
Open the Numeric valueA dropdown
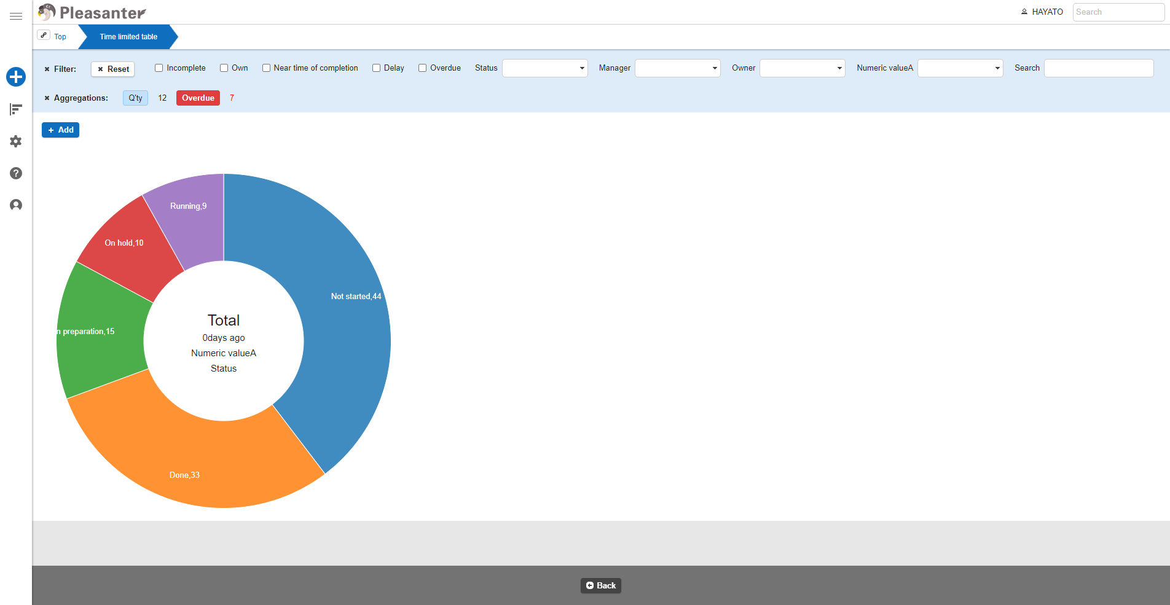click(x=960, y=68)
